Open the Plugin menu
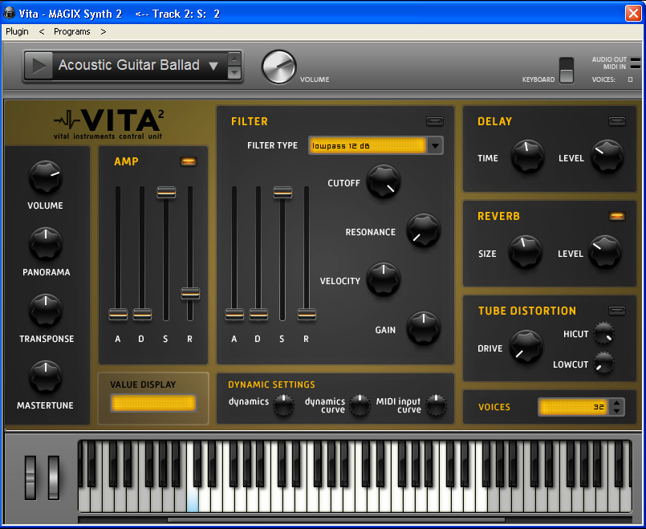 pos(17,32)
